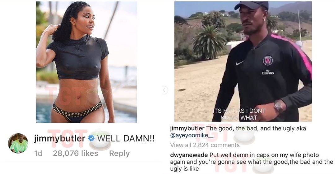335x174 pixels.
Task: Open jimmybutler username in the post caption
Action: point(187,128)
